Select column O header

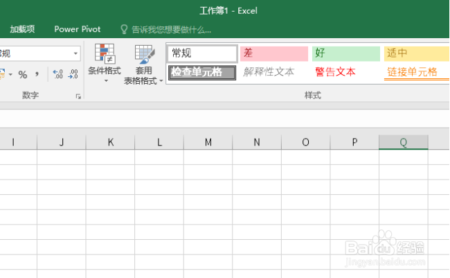tap(305, 142)
